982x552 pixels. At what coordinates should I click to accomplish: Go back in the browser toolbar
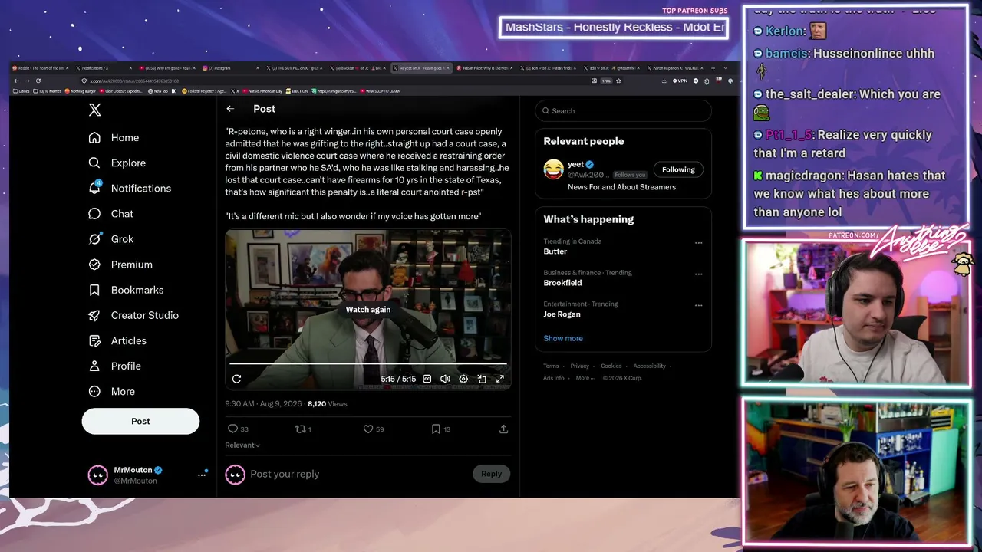coord(16,80)
